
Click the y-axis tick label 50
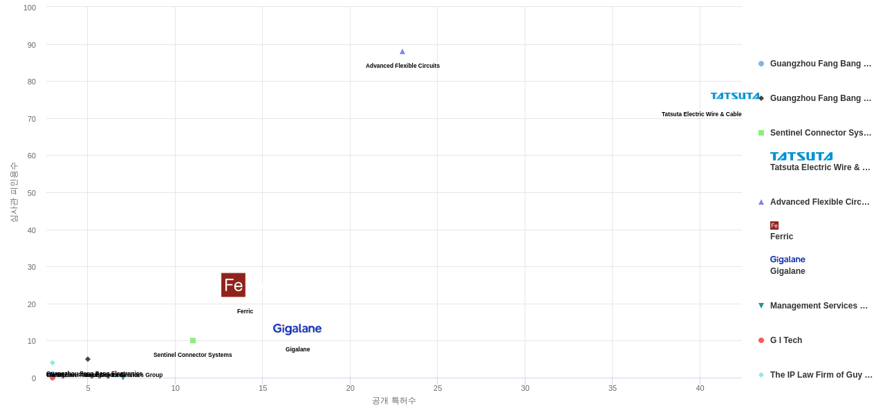click(32, 193)
